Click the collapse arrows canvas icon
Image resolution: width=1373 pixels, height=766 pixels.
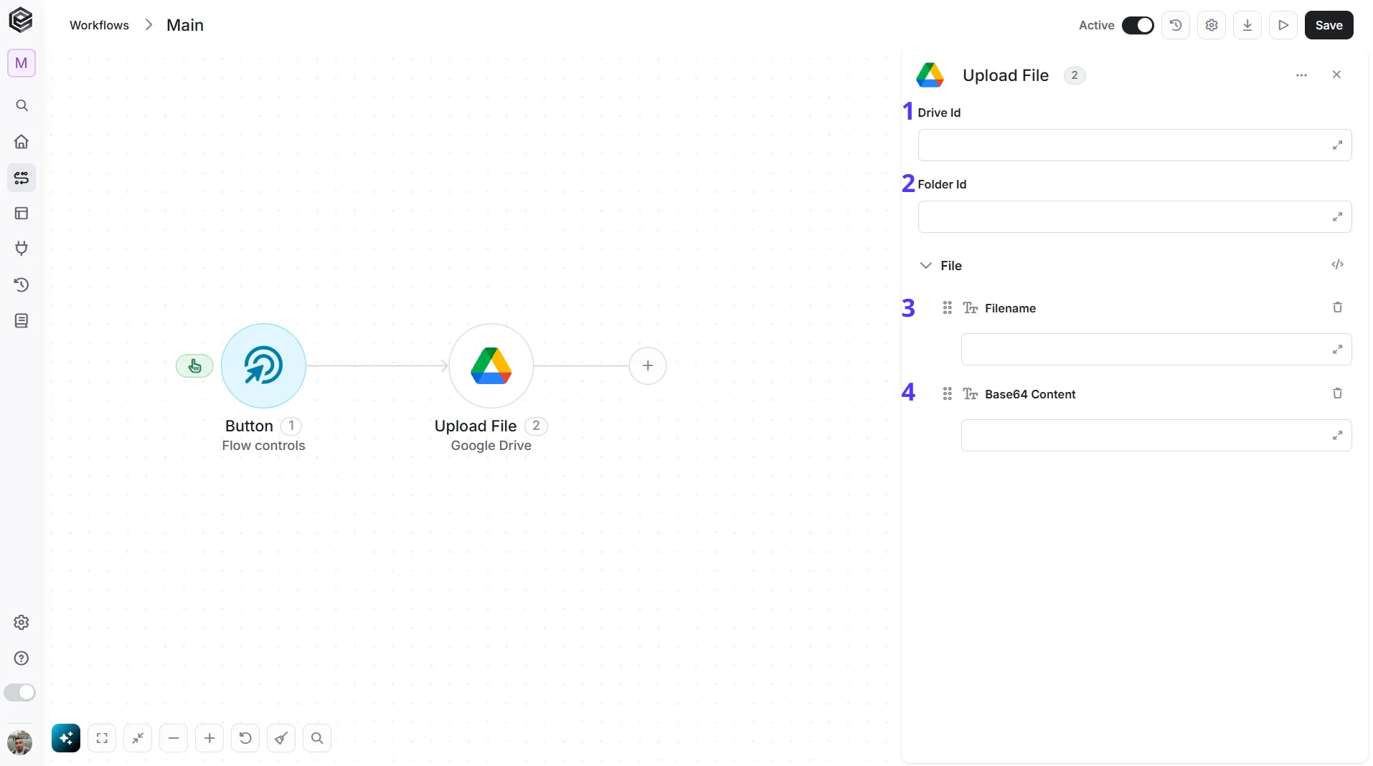point(138,738)
